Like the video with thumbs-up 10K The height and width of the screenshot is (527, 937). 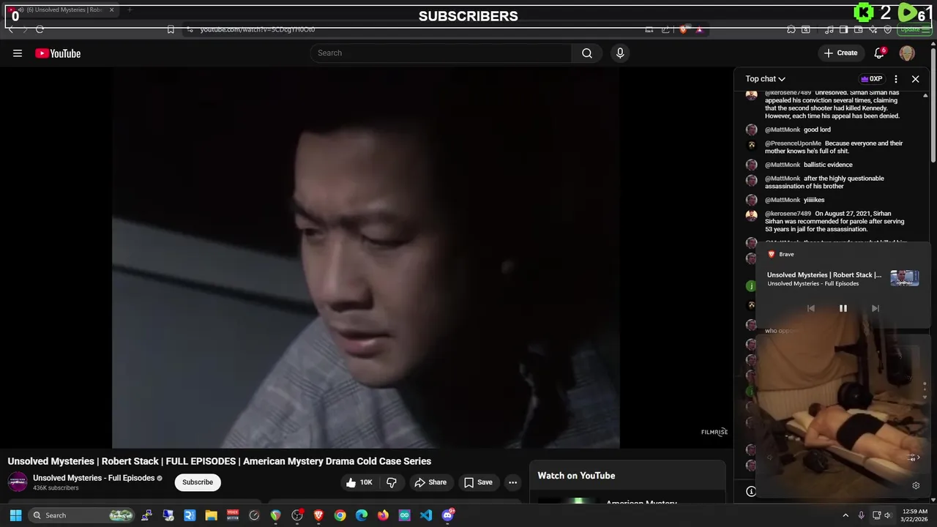coord(361,482)
